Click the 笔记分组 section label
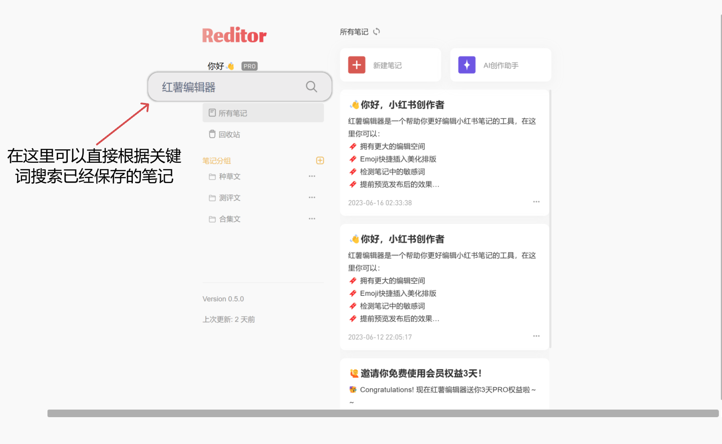 tap(216, 161)
